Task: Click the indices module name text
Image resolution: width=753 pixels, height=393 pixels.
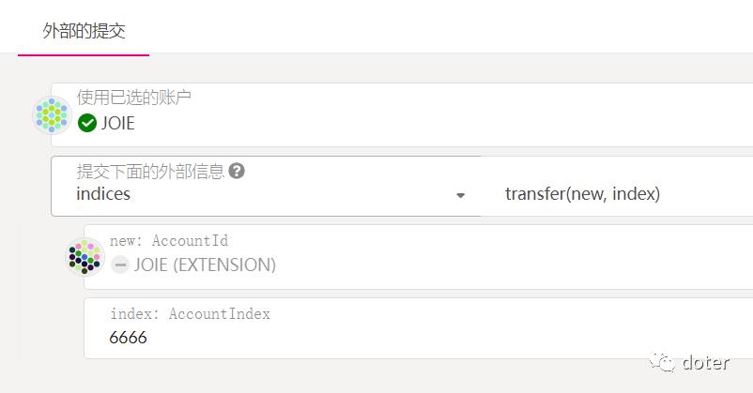Action: [103, 194]
